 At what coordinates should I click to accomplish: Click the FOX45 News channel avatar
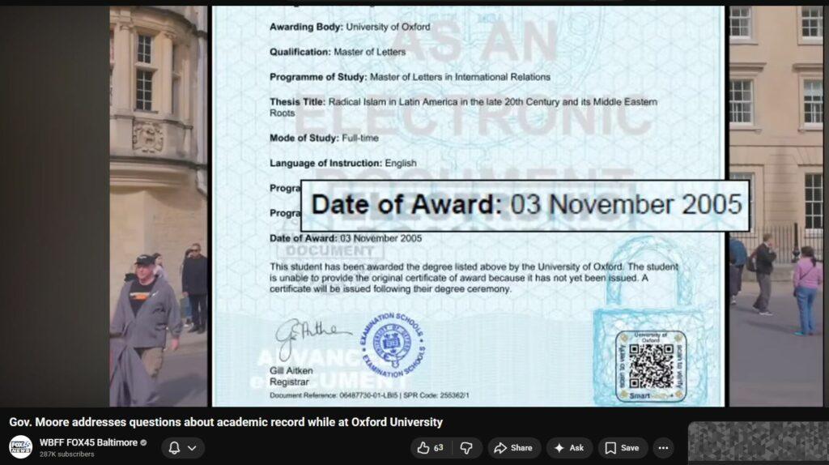pyautogui.click(x=20, y=447)
